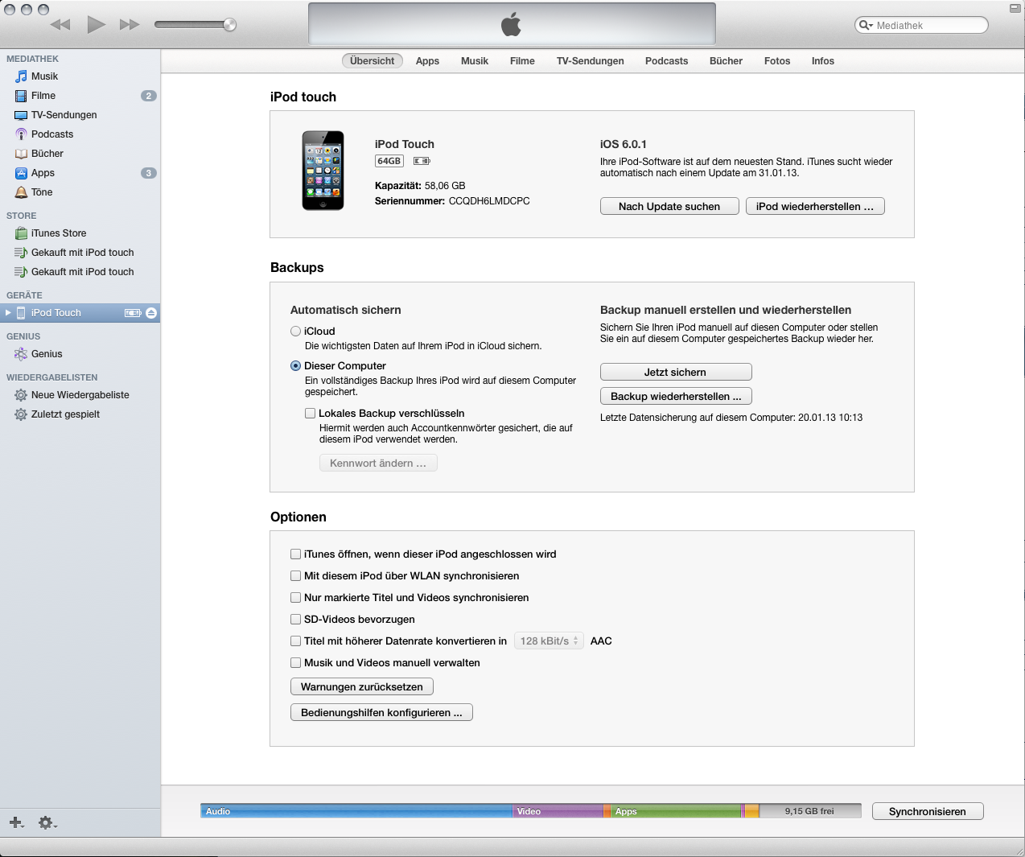
Task: Check SD-Videos bevorzugen
Action: [x=295, y=620]
